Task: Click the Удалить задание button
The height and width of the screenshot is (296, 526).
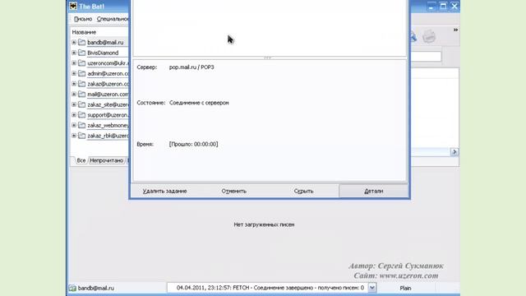Action: [x=164, y=191]
